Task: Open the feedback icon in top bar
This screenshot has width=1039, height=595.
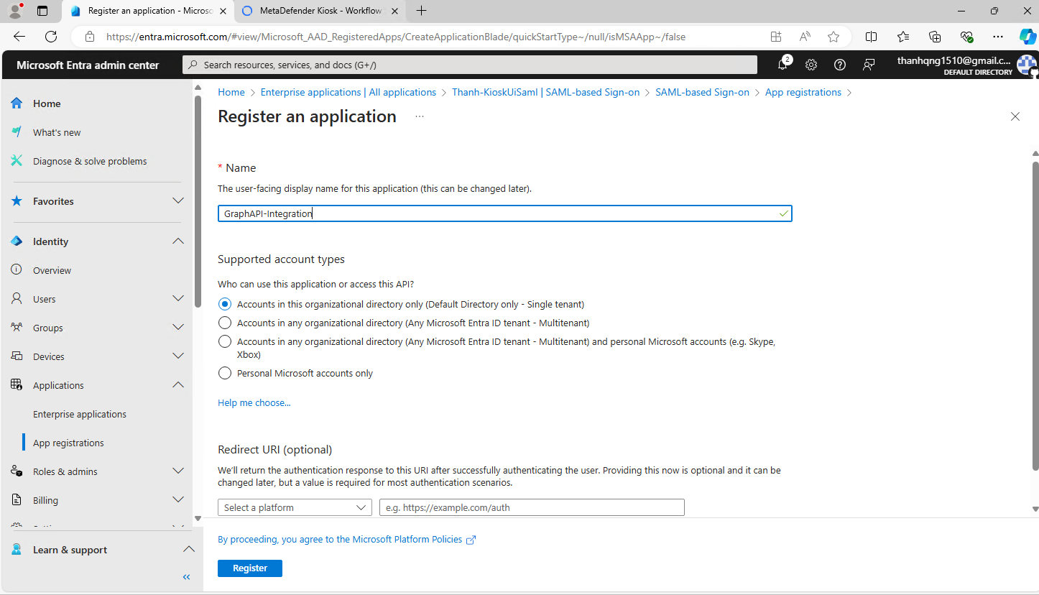Action: [869, 65]
